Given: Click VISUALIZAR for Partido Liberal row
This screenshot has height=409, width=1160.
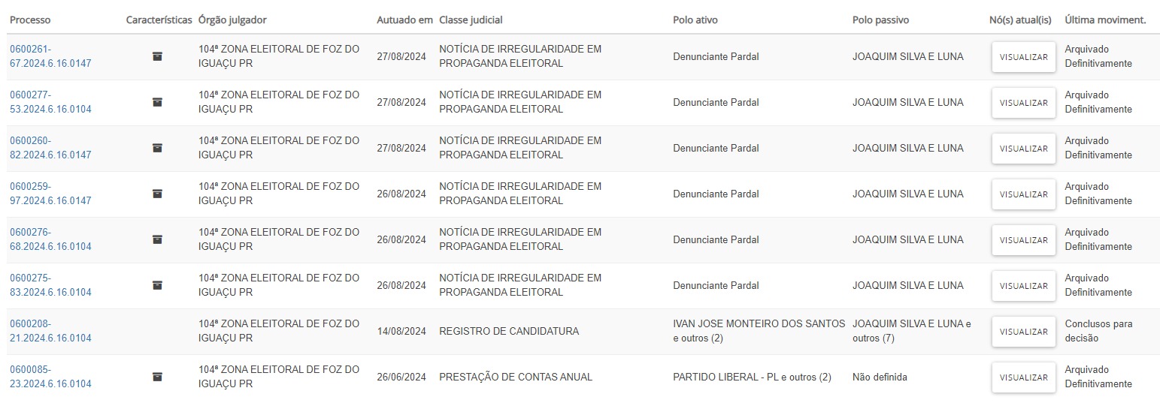Looking at the screenshot, I should (1023, 377).
